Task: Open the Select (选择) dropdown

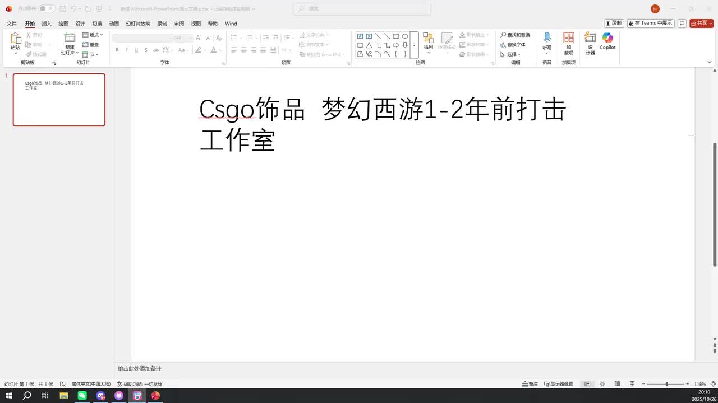Action: click(510, 54)
